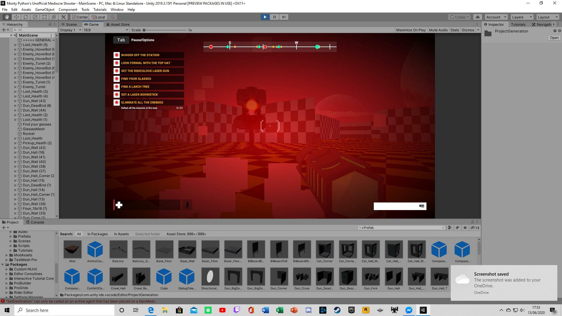
Task: Toggle the Hierarchy panel lock
Action: (x=50, y=24)
